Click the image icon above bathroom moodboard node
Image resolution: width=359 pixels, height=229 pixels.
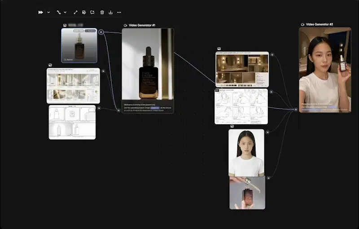pos(219,48)
